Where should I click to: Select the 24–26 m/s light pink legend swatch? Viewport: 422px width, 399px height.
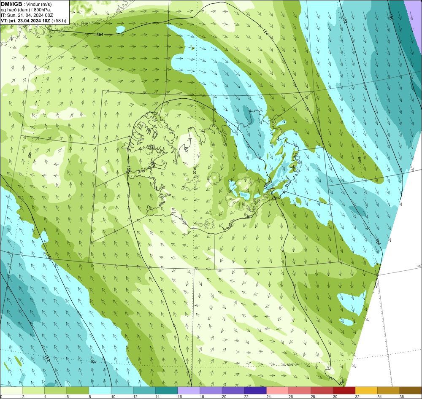(x=278, y=391)
